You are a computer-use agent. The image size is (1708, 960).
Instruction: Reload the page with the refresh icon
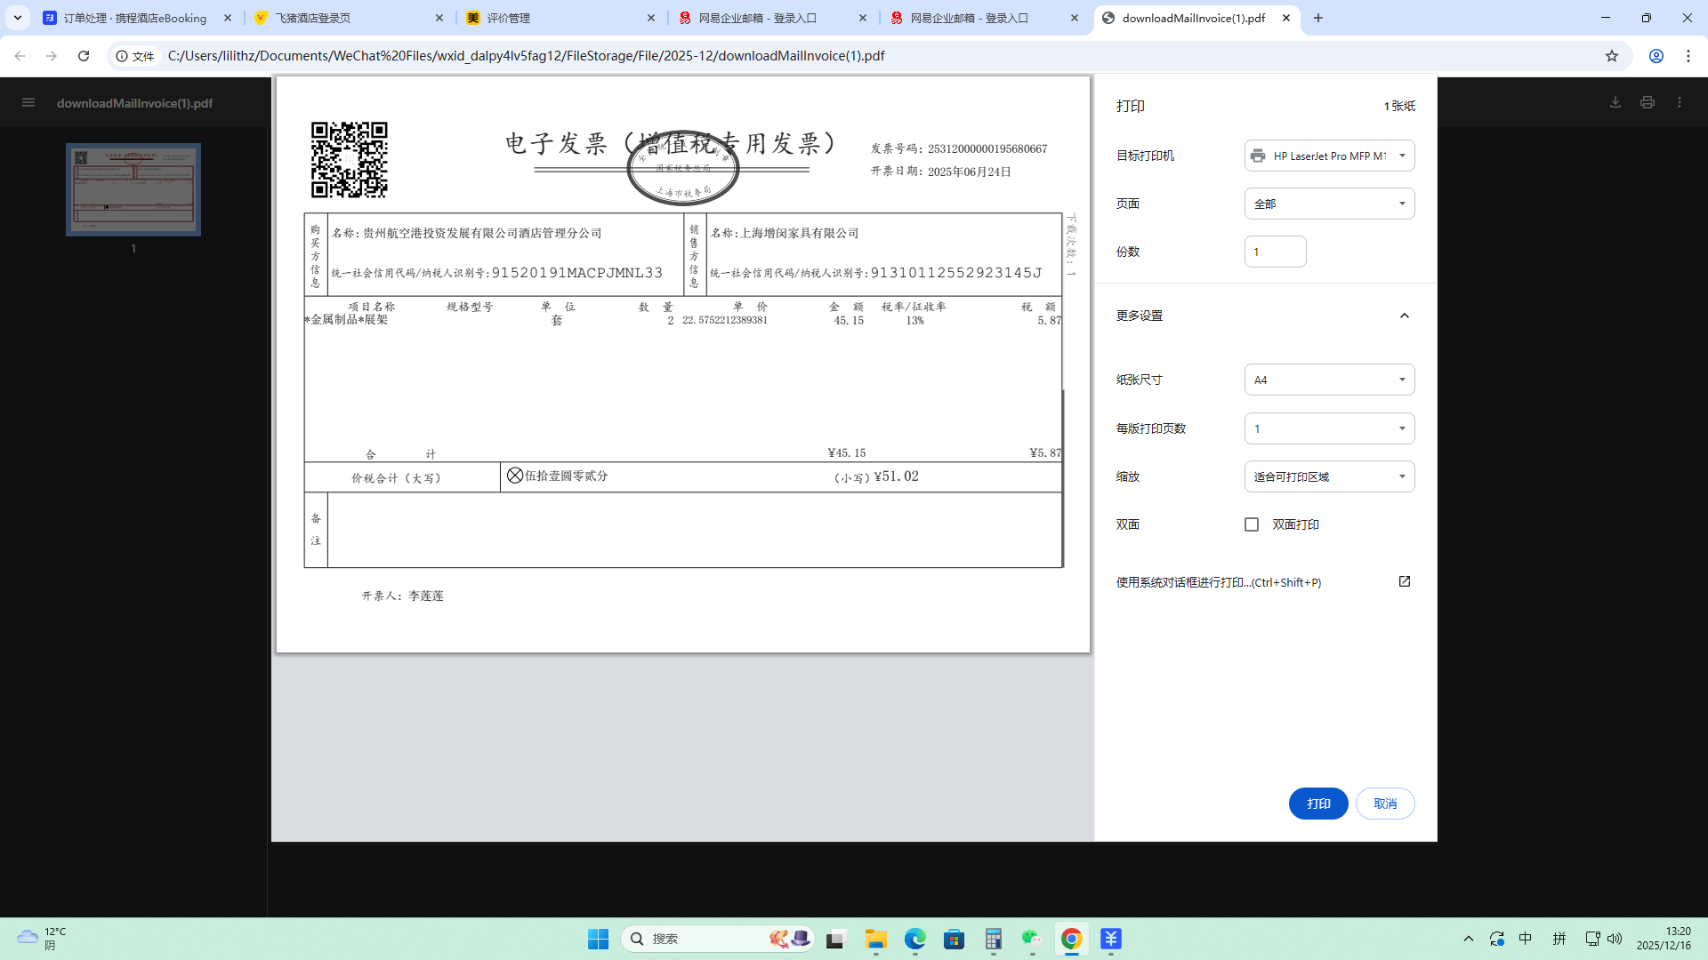[x=84, y=56]
